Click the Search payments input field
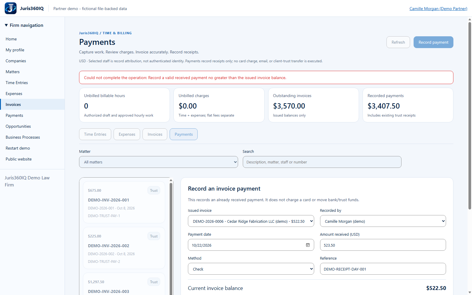This screenshot has width=472, height=295. [x=322, y=162]
